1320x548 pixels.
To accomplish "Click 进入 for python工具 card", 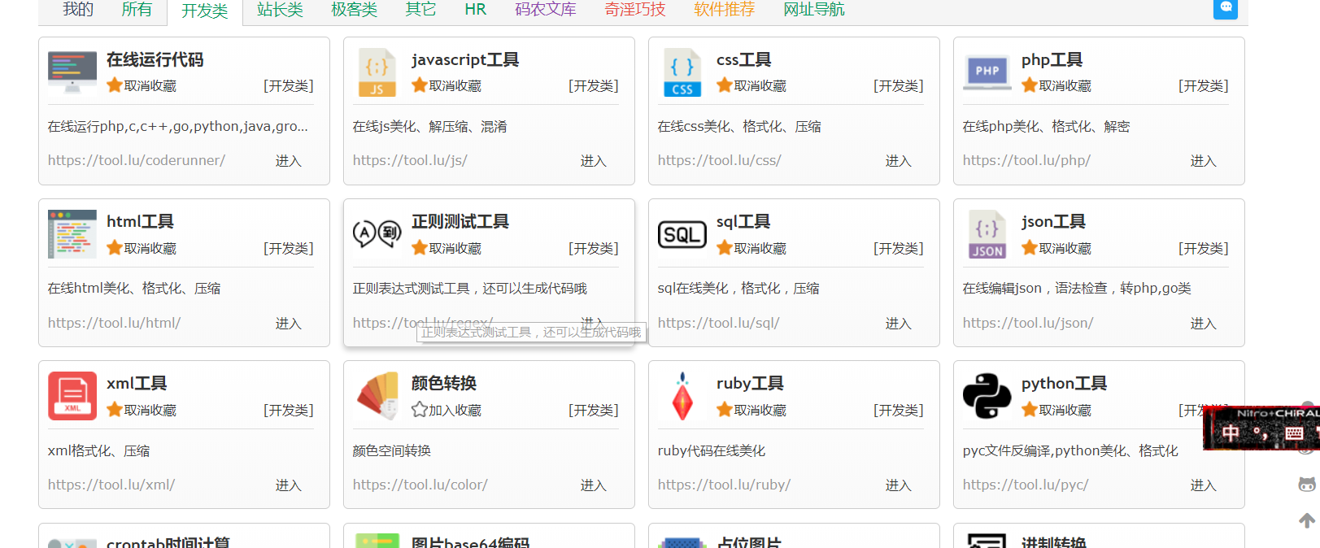I will pos(1203,485).
